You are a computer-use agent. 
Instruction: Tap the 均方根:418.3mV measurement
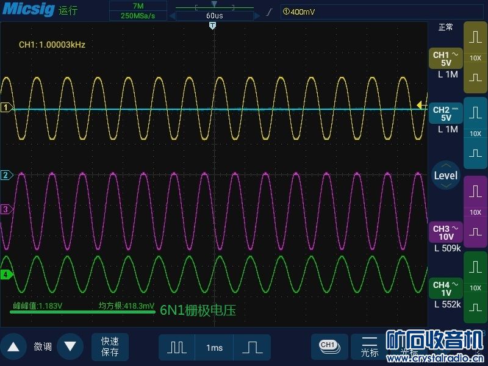126,306
